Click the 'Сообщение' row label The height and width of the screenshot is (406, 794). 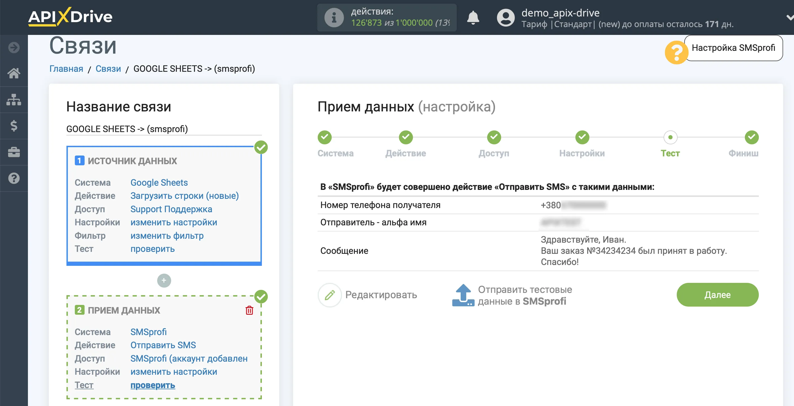click(x=344, y=251)
